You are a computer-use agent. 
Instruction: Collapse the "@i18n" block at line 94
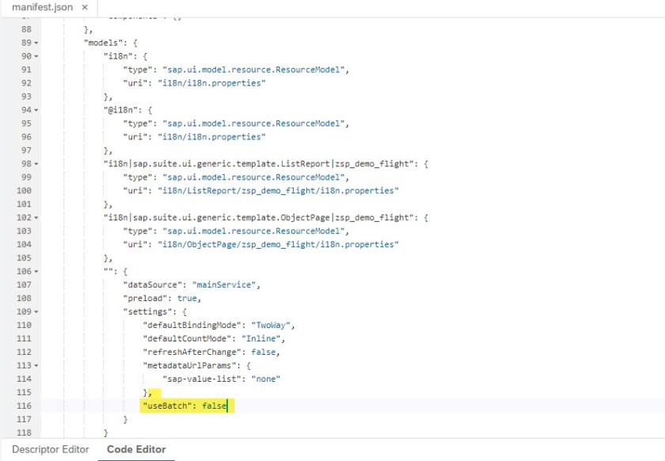pyautogui.click(x=36, y=110)
